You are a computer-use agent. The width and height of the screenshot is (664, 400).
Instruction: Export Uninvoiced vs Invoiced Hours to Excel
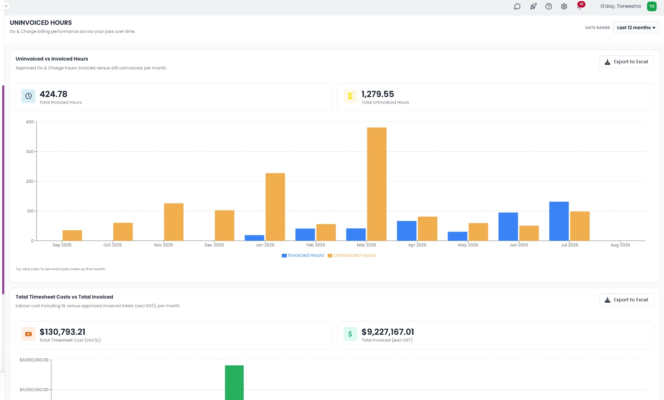point(626,62)
